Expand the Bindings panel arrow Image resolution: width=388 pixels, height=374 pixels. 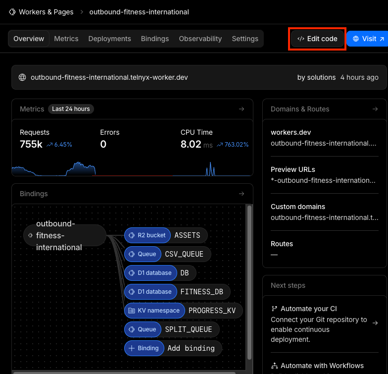pos(242,194)
